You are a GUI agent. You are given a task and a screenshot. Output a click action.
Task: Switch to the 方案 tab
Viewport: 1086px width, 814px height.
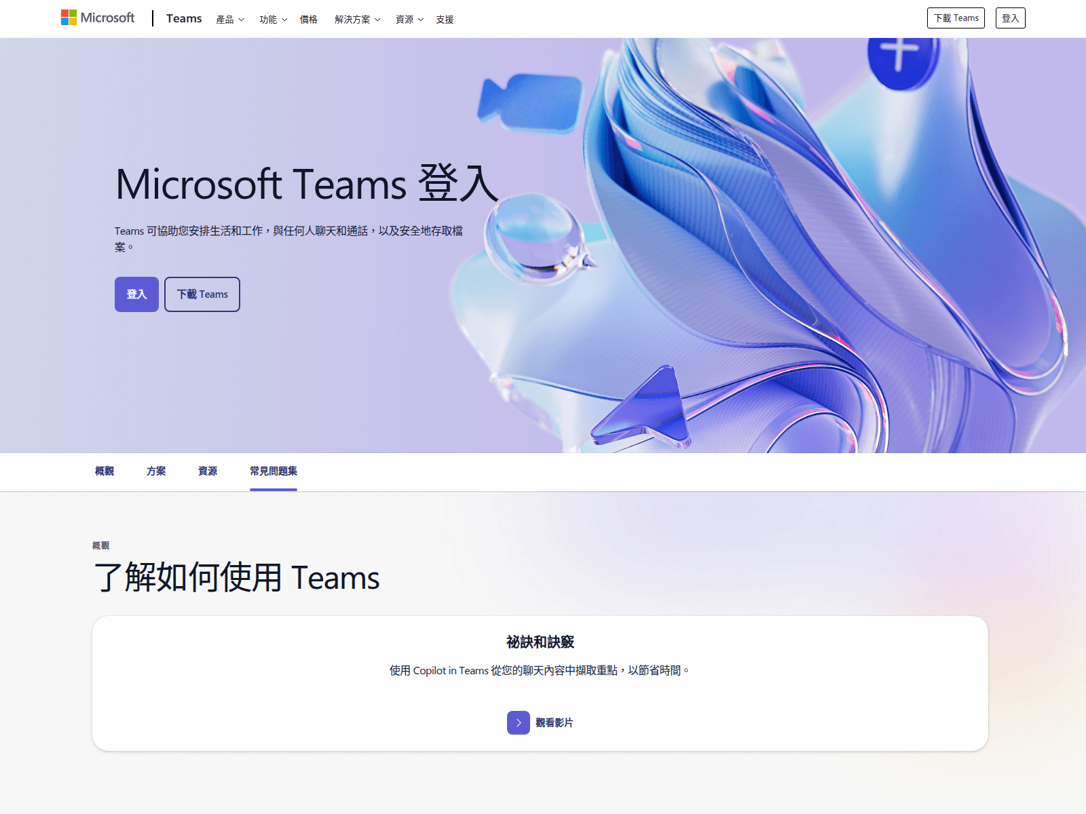point(156,471)
